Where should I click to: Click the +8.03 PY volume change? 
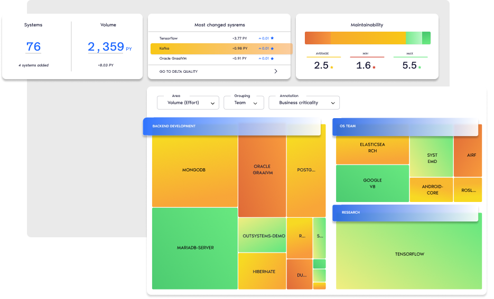tap(106, 65)
